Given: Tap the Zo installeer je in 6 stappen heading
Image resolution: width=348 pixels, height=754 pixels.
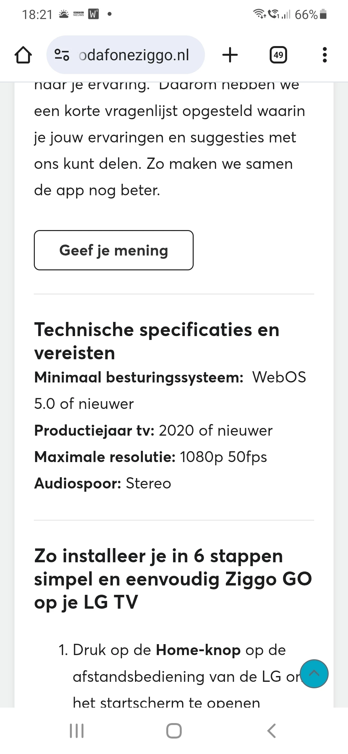Looking at the screenshot, I should pyautogui.click(x=173, y=579).
